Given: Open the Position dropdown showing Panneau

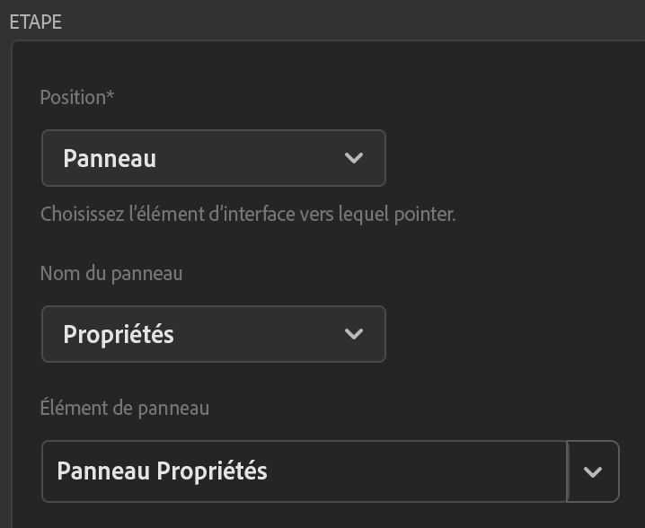Looking at the screenshot, I should pyautogui.click(x=213, y=158).
